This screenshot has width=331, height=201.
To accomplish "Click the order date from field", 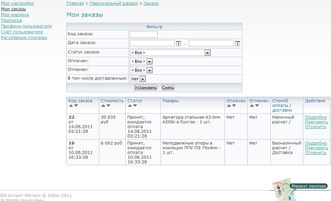I will point(152,43).
